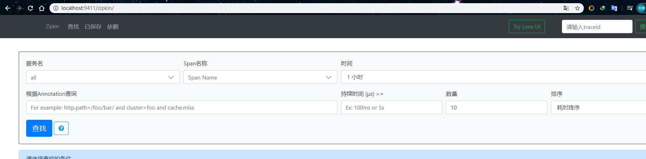This screenshot has height=159, width=646.
Task: Open the Internet Download Manager extension icon
Action: click(x=603, y=8)
